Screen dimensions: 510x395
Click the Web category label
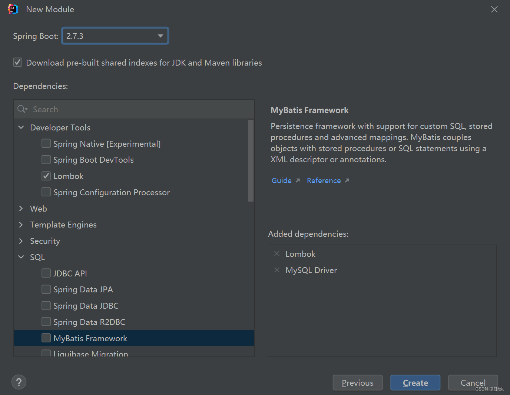pos(39,209)
